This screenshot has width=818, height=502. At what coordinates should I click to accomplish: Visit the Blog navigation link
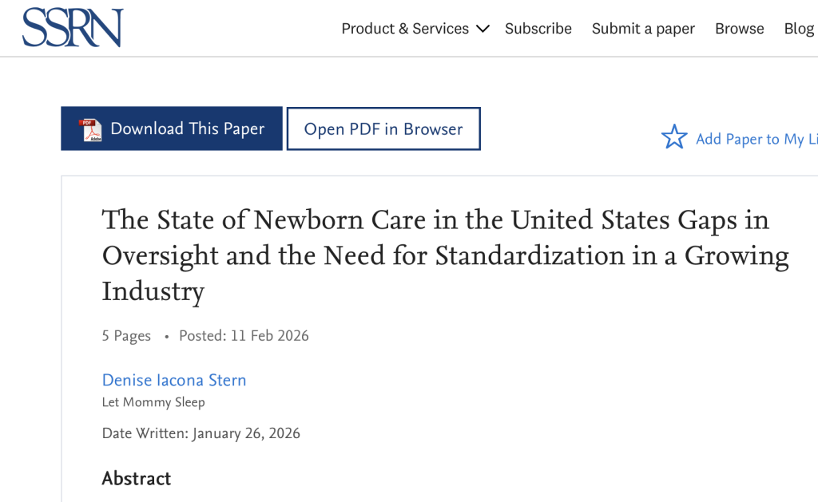(798, 29)
